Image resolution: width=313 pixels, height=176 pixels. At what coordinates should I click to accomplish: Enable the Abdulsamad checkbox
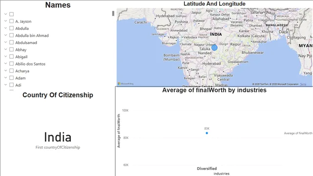[12, 43]
